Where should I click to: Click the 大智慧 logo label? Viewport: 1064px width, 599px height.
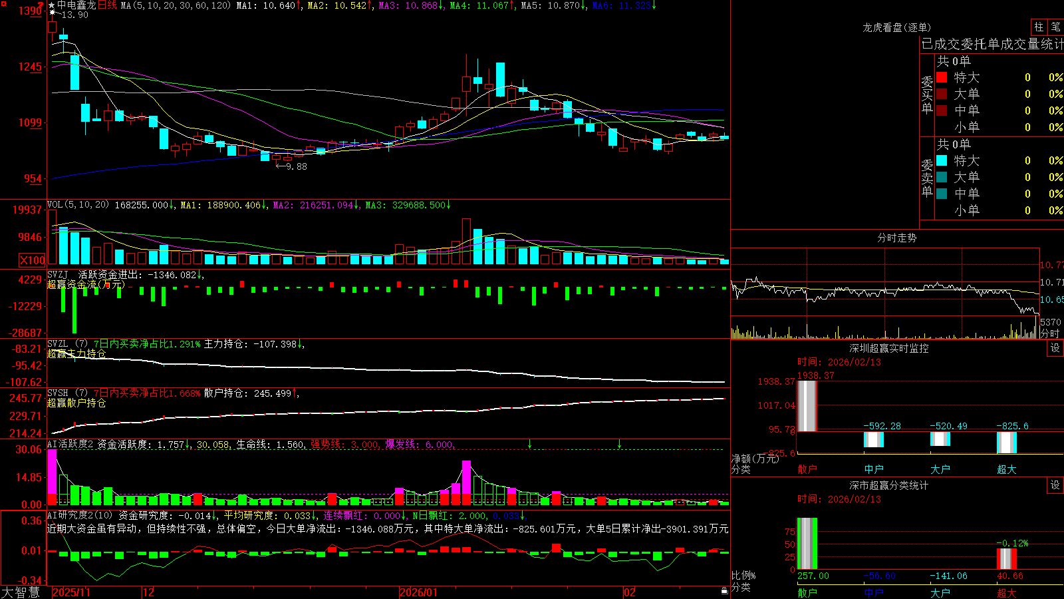21,592
